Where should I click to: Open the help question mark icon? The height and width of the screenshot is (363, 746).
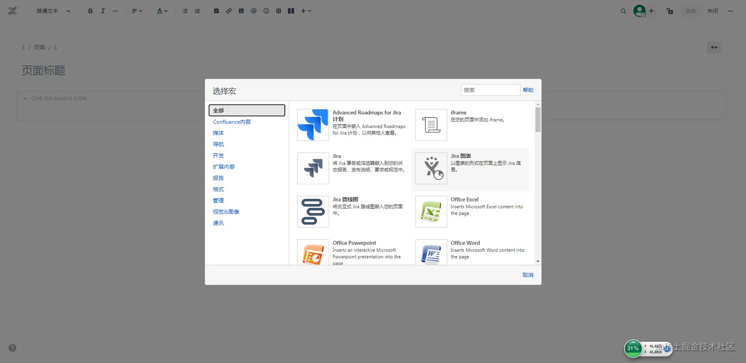click(x=12, y=348)
